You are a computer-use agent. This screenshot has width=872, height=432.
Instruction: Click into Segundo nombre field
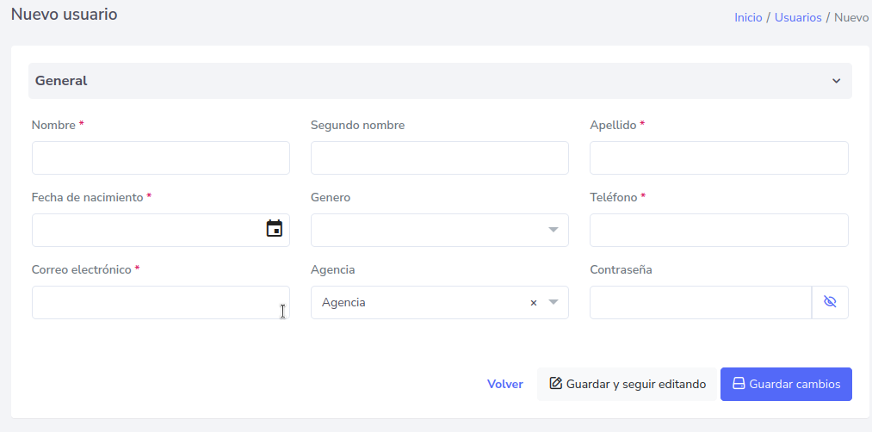point(439,158)
